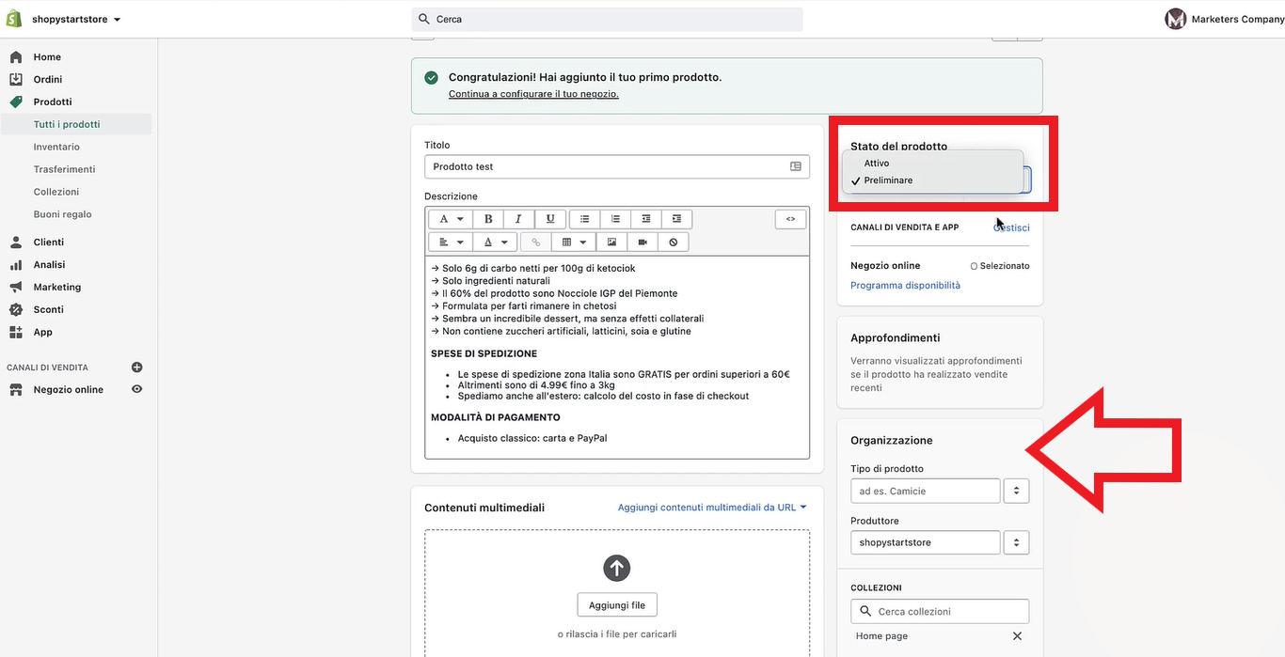
Task: Choose Preliminare status option
Action: tap(888, 180)
